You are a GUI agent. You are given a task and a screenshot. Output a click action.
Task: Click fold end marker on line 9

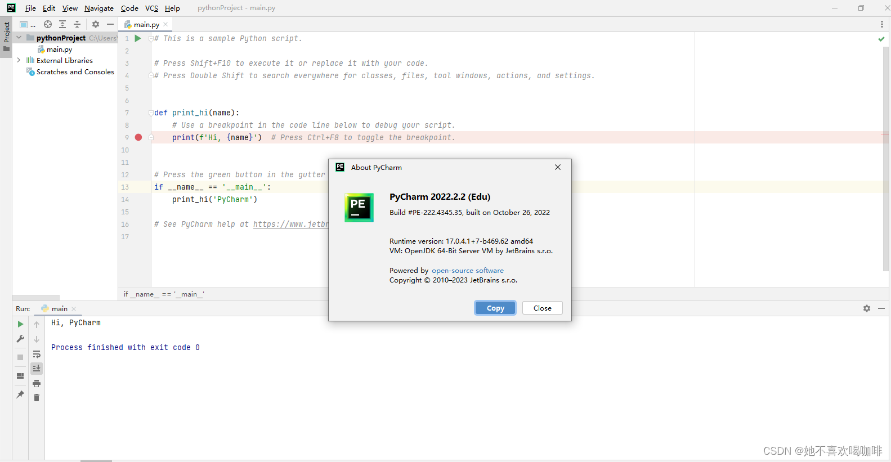(x=151, y=138)
